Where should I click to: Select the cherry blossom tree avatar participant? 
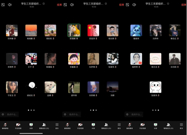coord(50,30)
